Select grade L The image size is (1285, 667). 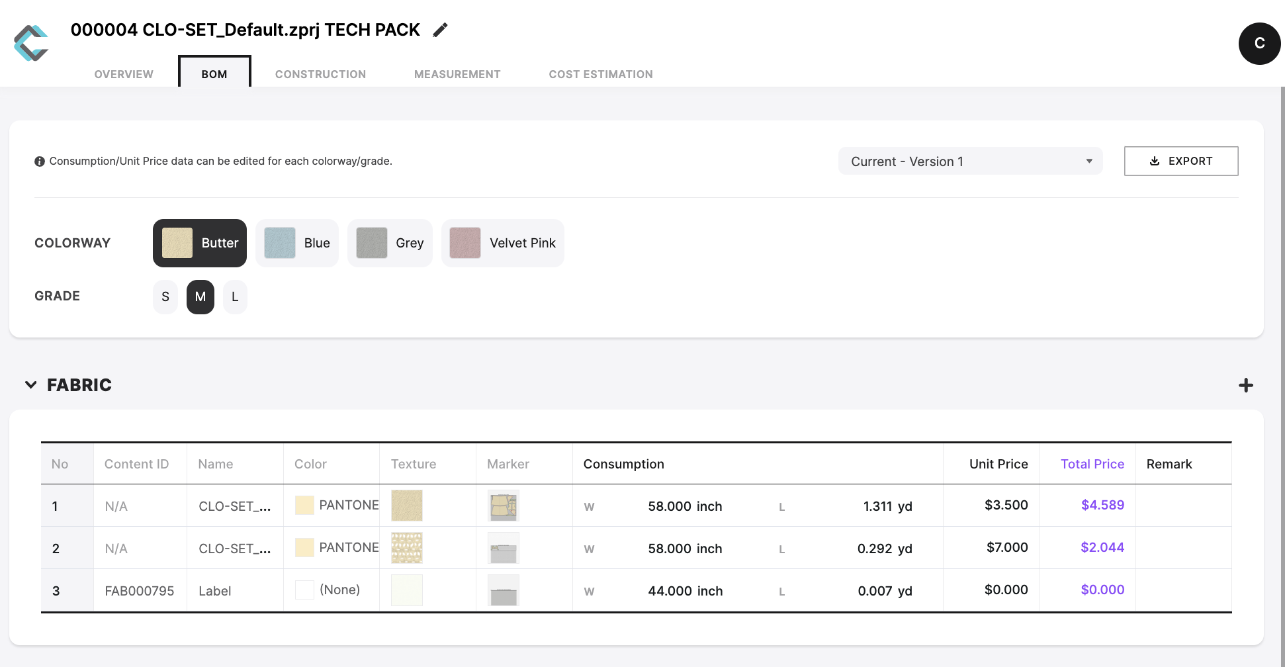(235, 296)
